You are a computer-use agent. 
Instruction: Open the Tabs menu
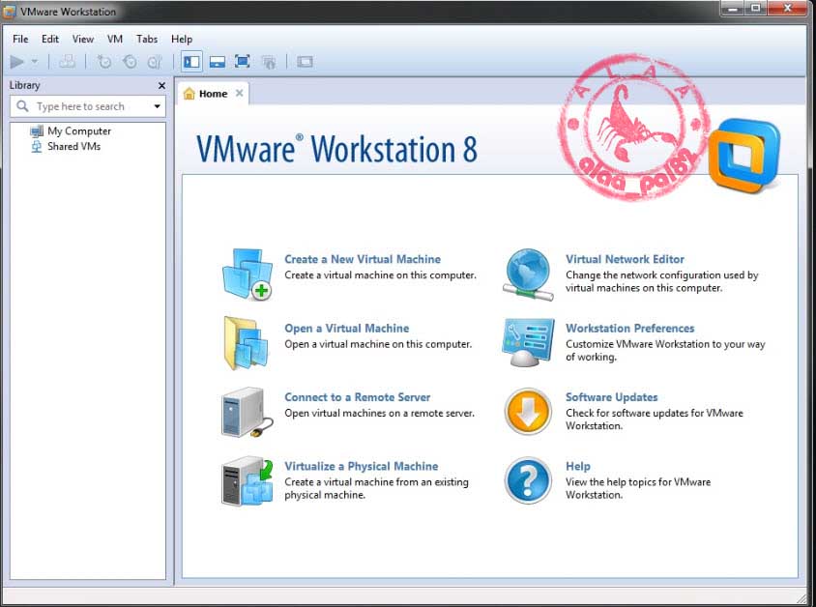click(147, 39)
